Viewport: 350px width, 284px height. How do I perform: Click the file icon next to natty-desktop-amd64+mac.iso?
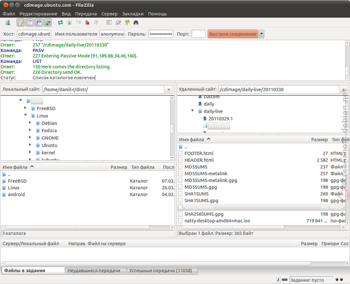(180, 221)
